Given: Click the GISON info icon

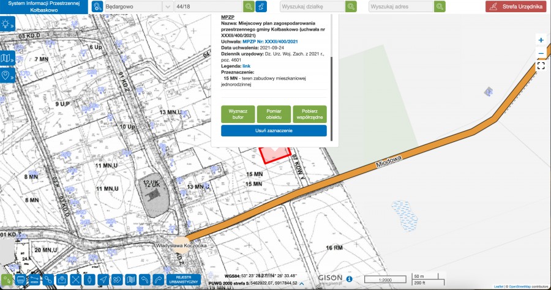Looking at the screenshot, I should click(x=349, y=279).
